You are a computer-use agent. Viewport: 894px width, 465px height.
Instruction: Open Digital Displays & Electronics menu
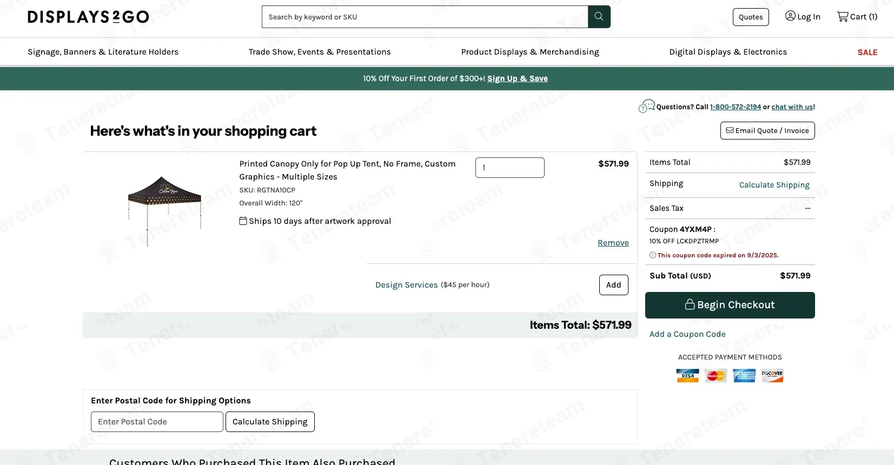click(x=728, y=52)
